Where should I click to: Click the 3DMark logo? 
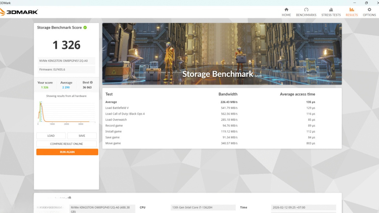pyautogui.click(x=19, y=12)
